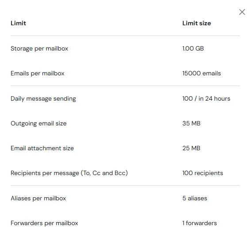
Task: Click the 'Daily message sending' label
Action: tap(43, 99)
